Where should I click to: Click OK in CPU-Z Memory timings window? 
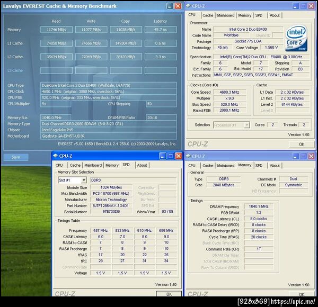click(302, 294)
